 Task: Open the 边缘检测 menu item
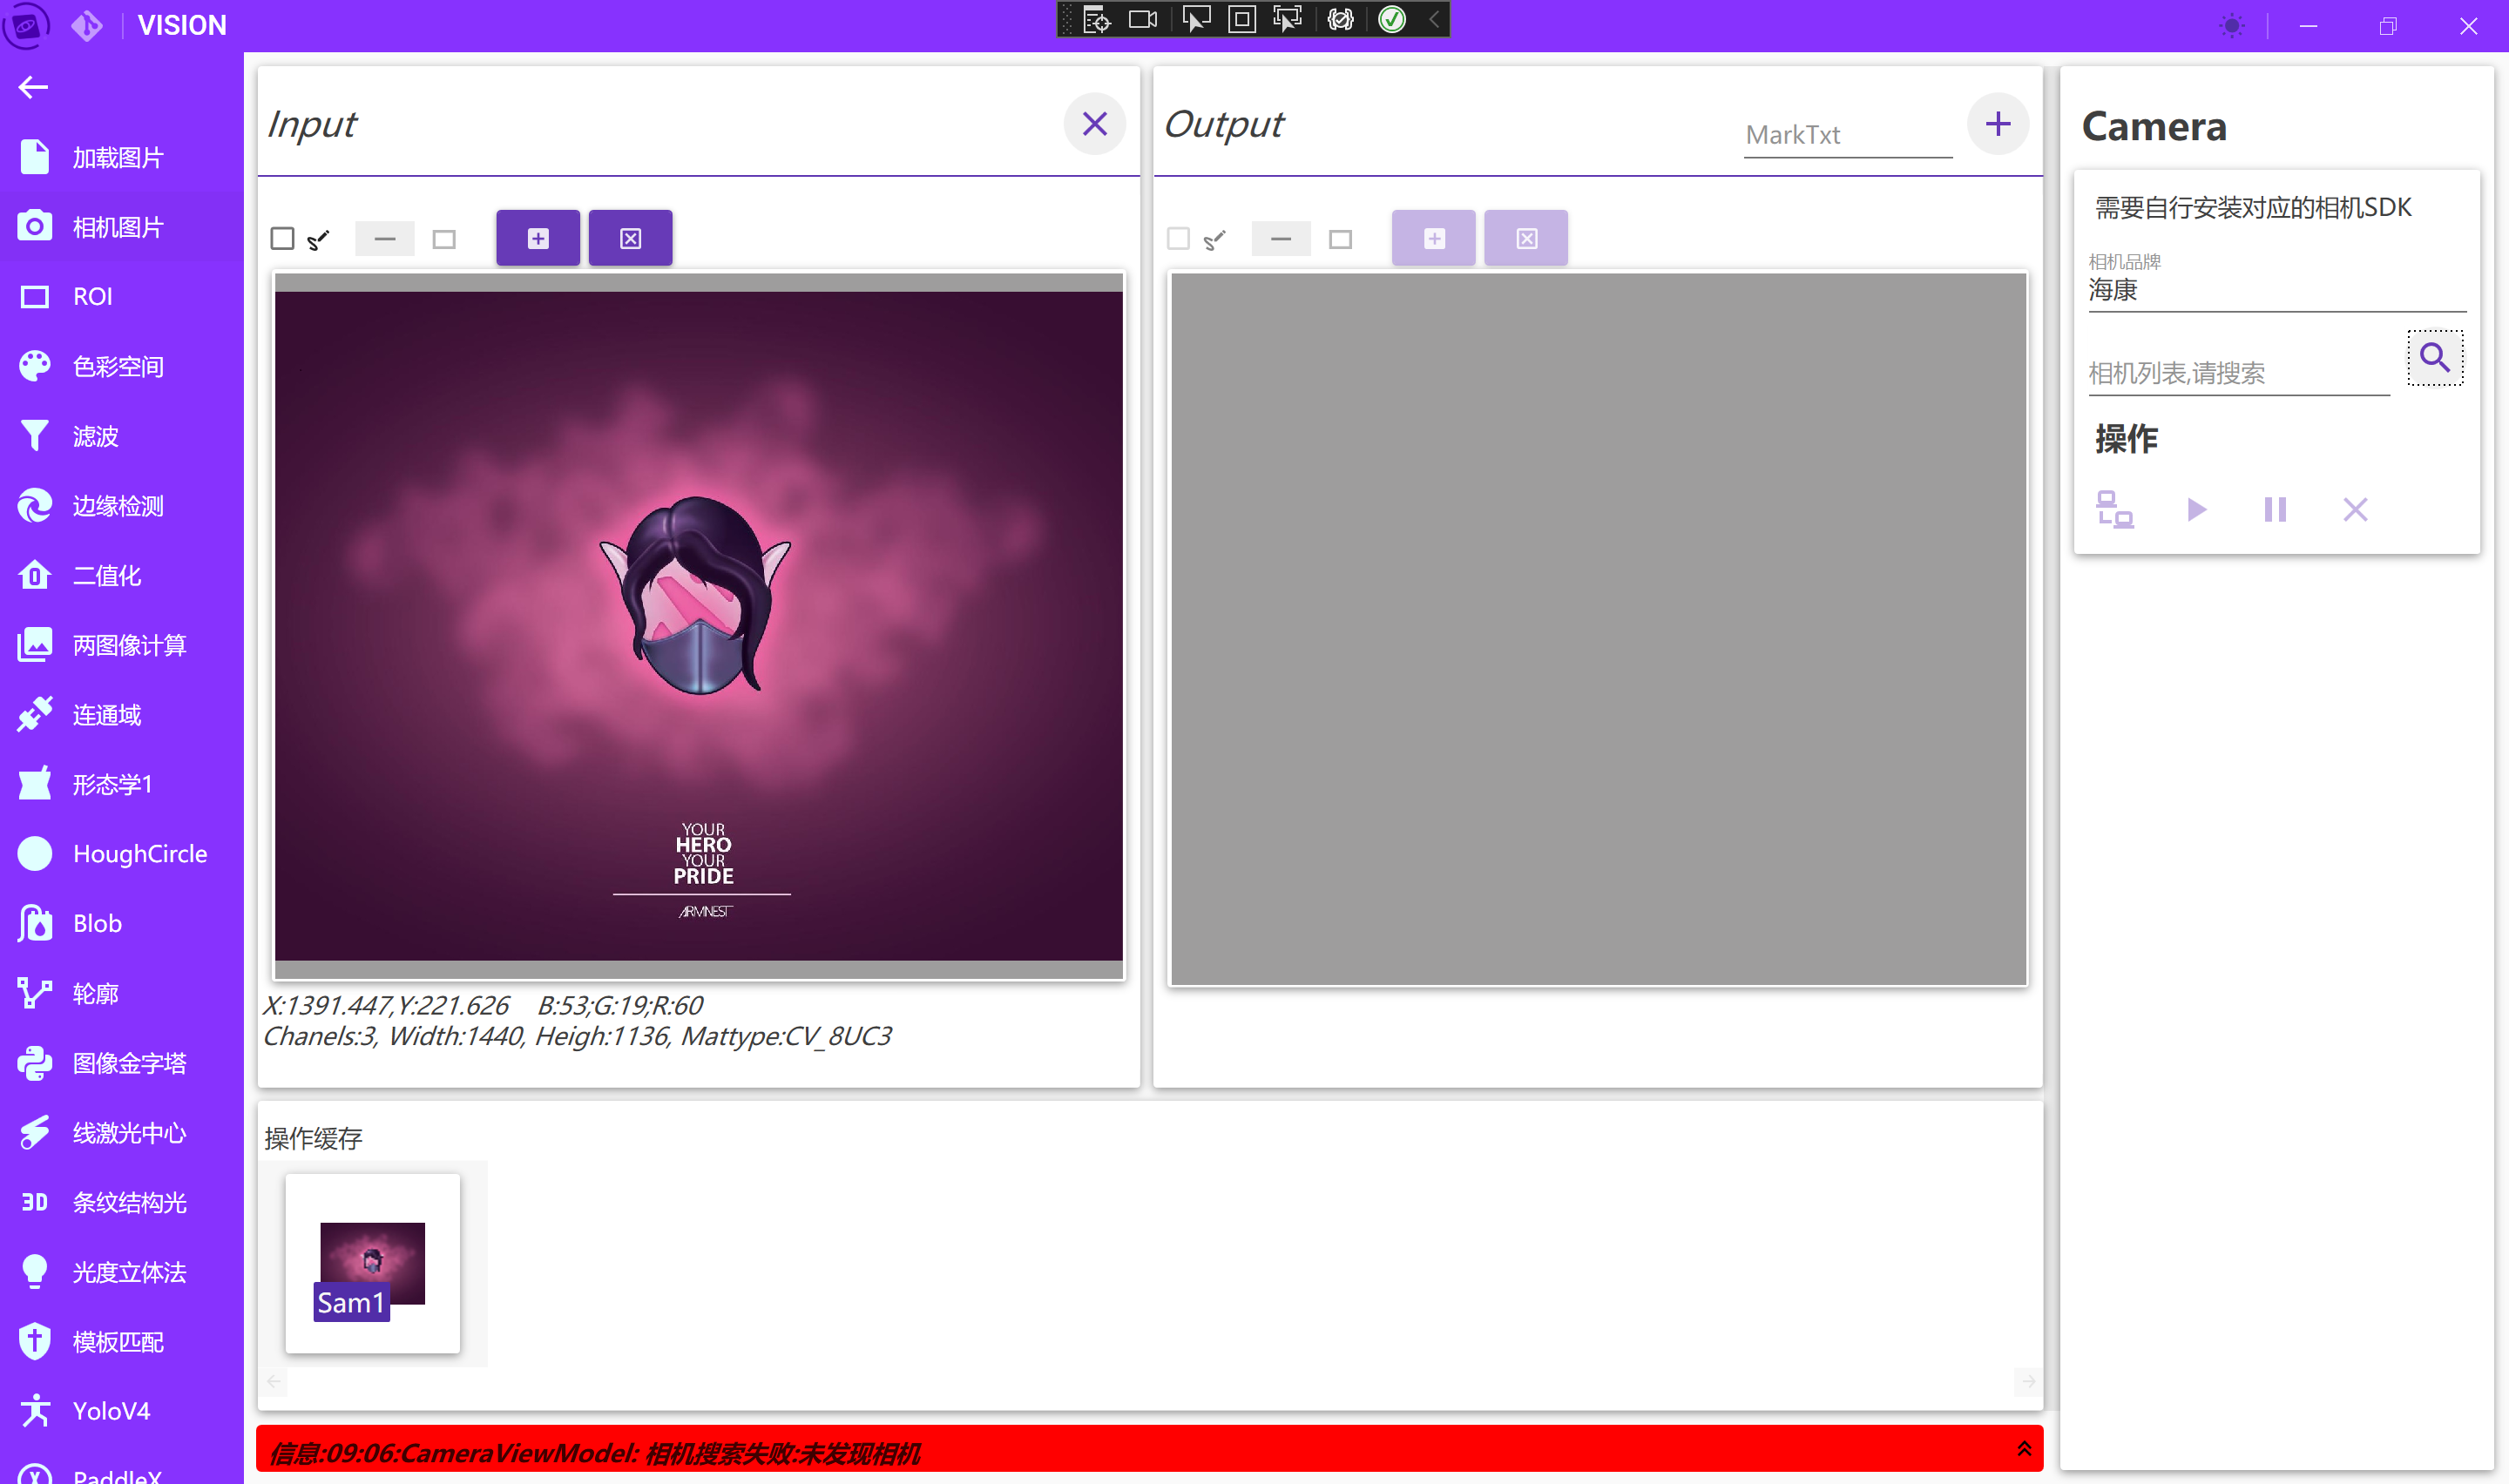118,506
